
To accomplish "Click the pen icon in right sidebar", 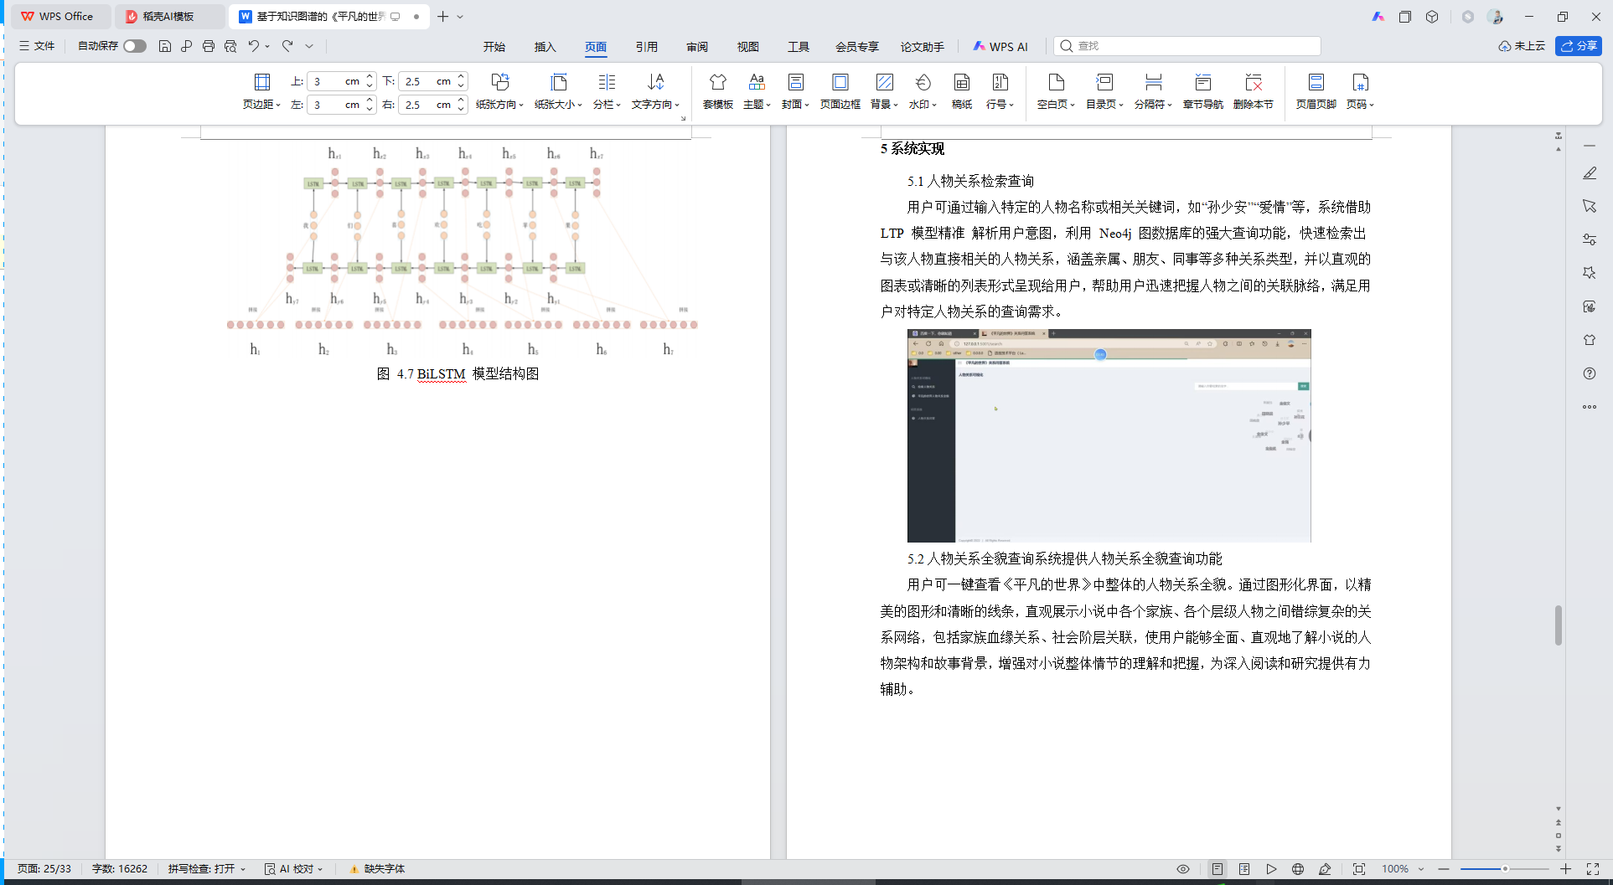I will click(1590, 173).
